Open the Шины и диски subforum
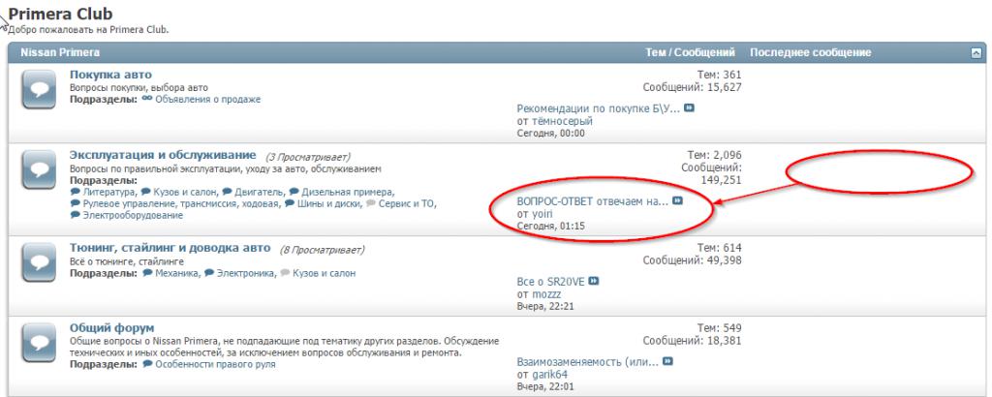This screenshot has width=992, height=397. (329, 203)
